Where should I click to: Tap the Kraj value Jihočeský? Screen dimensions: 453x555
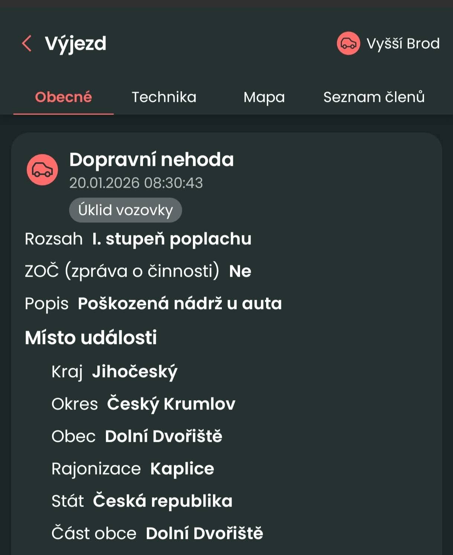coord(135,372)
